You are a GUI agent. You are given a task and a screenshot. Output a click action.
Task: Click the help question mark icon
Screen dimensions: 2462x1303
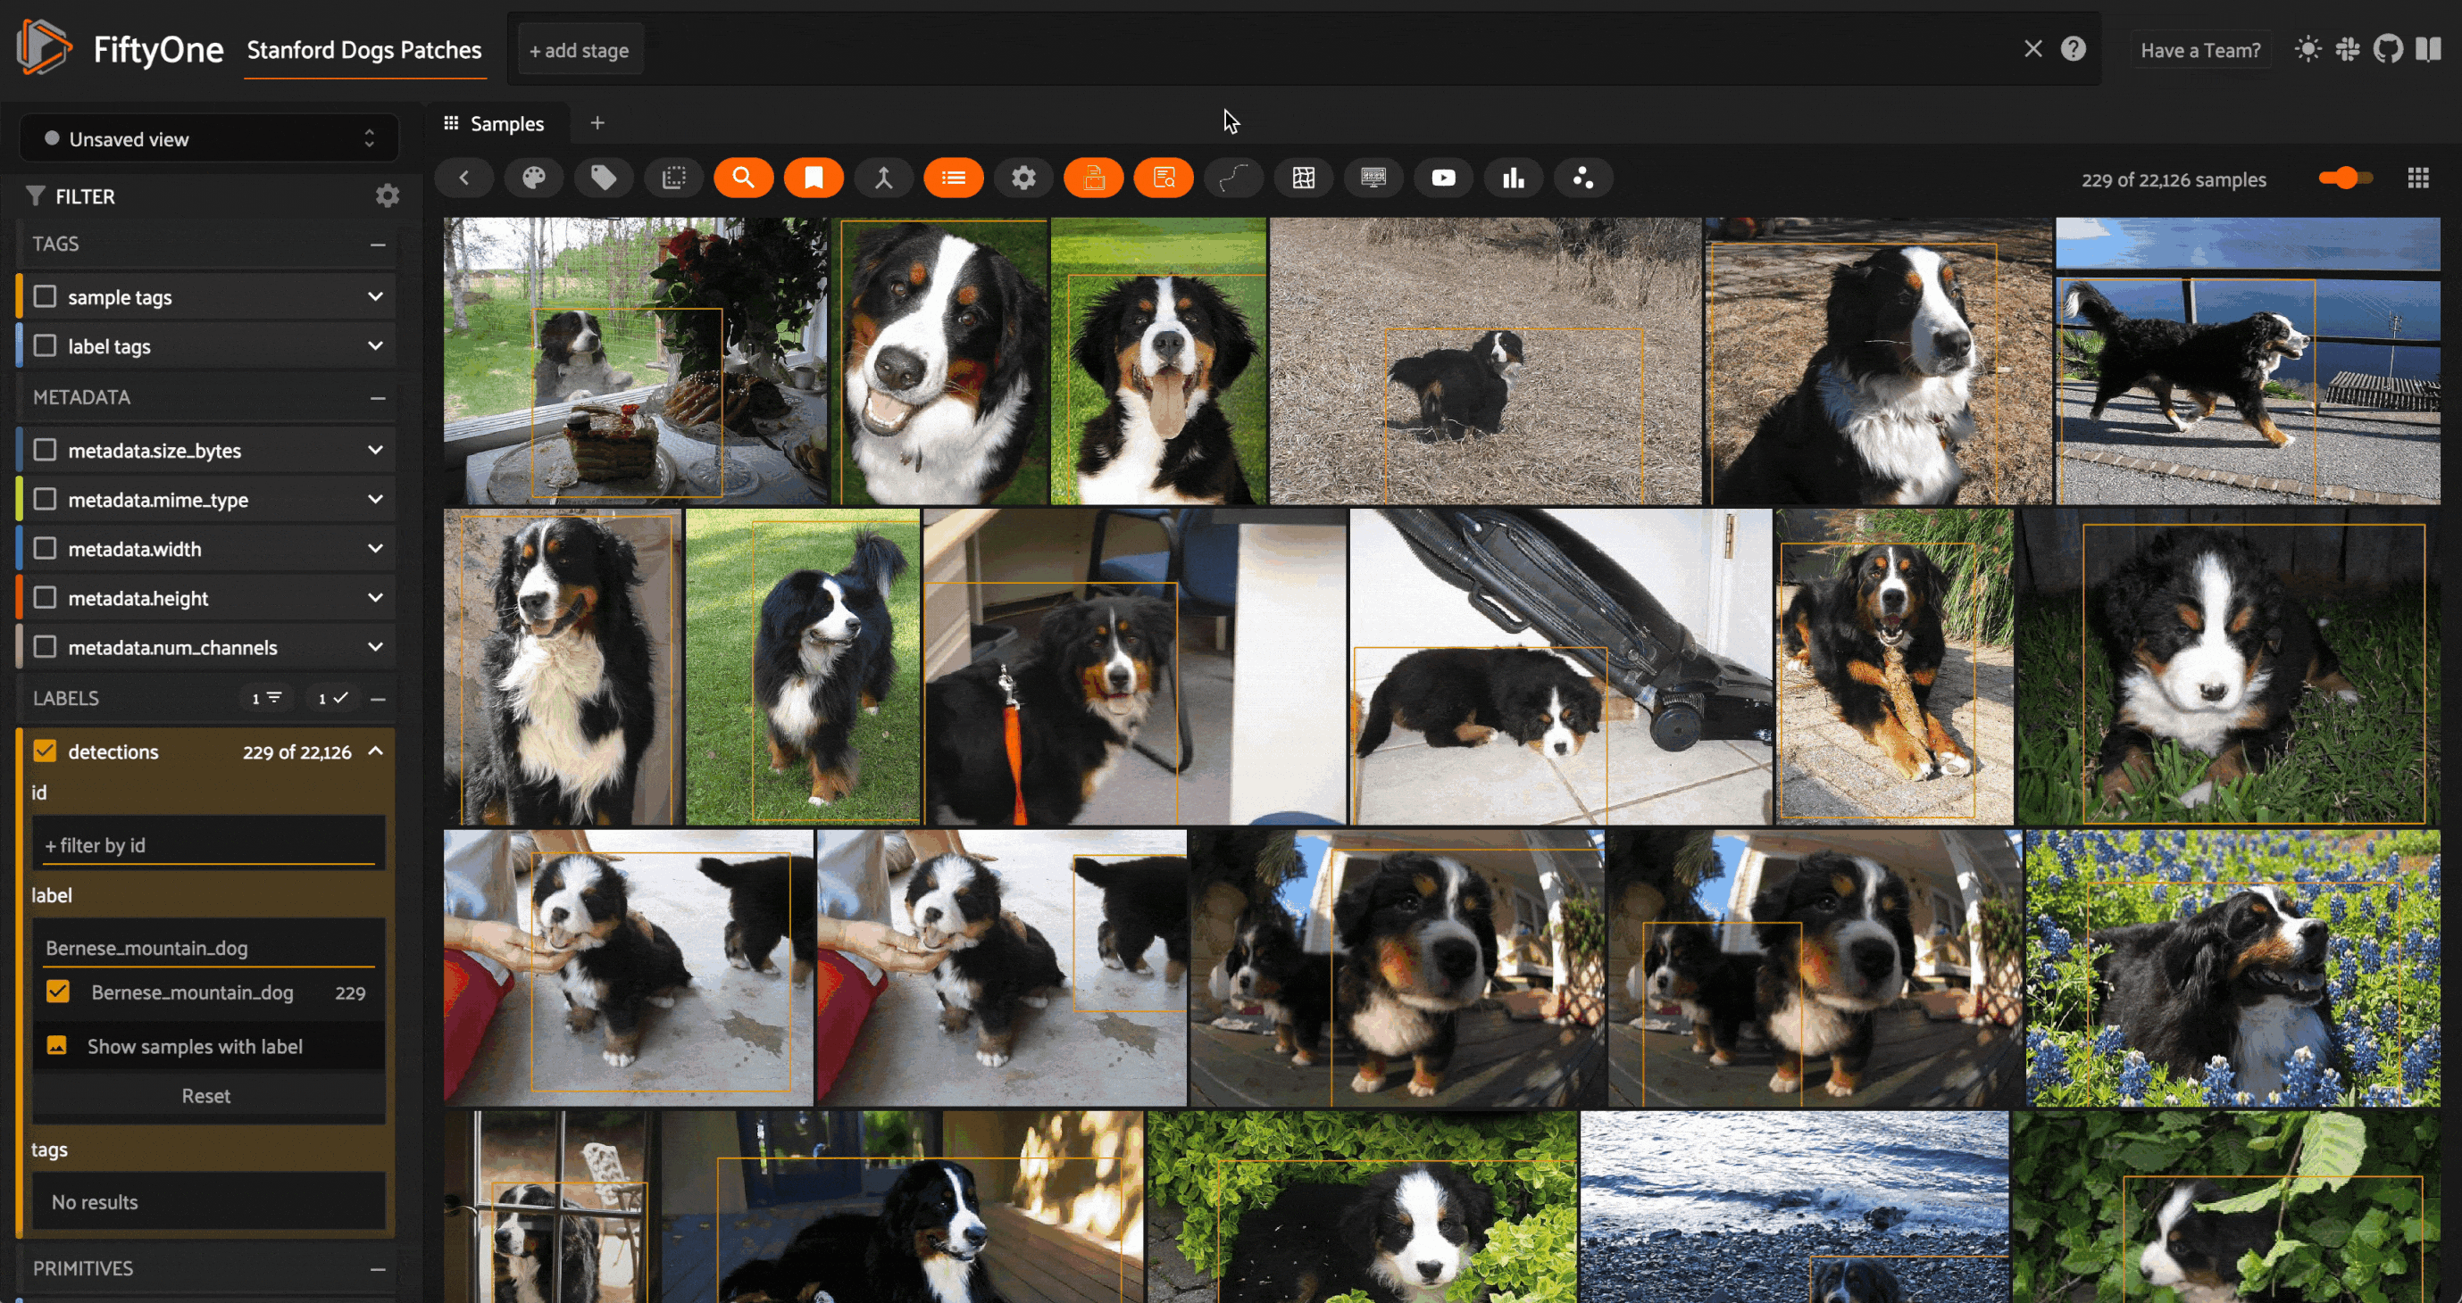[x=2072, y=50]
